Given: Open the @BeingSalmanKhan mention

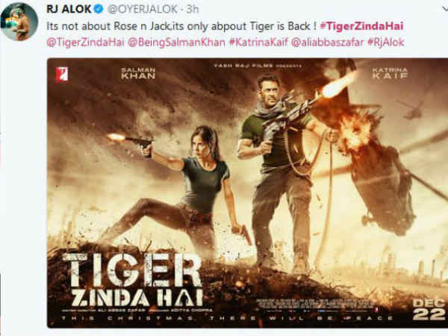Looking at the screenshot, I should 176,43.
